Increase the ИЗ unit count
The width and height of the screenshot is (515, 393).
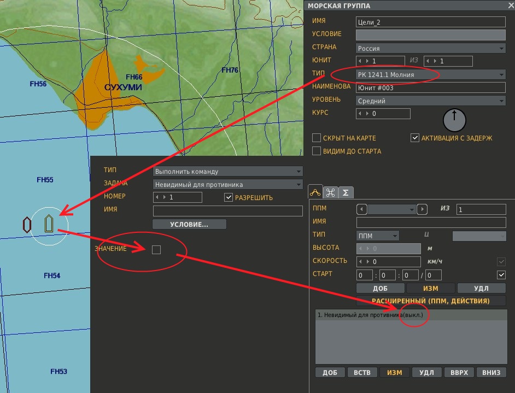pyautogui.click(x=435, y=61)
